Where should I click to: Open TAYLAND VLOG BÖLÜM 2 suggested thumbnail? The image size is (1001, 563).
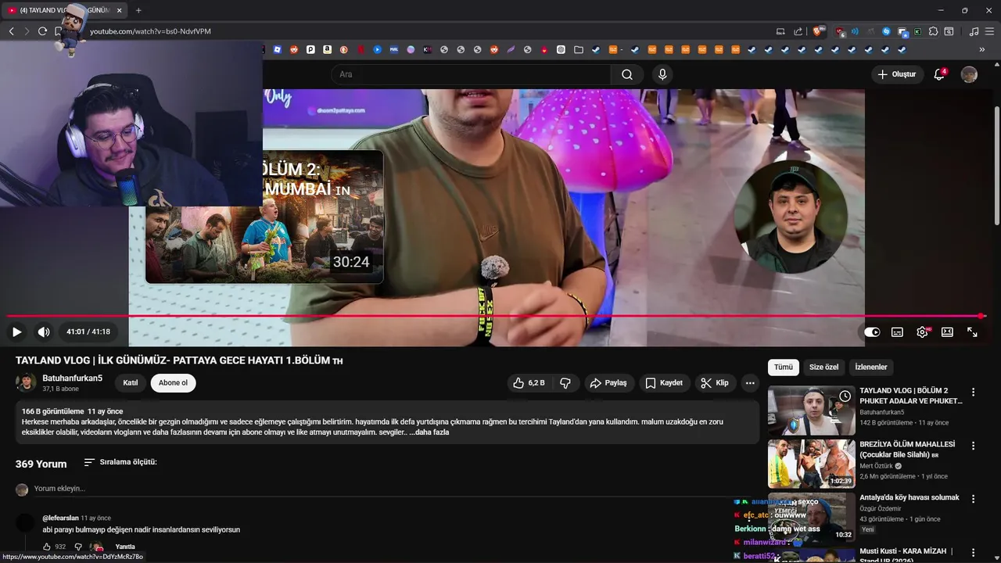point(812,411)
